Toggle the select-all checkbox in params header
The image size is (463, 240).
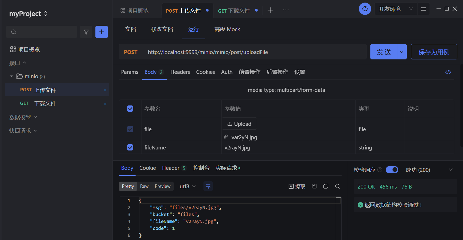130,109
